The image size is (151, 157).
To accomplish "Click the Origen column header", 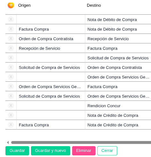I will point(24,5).
